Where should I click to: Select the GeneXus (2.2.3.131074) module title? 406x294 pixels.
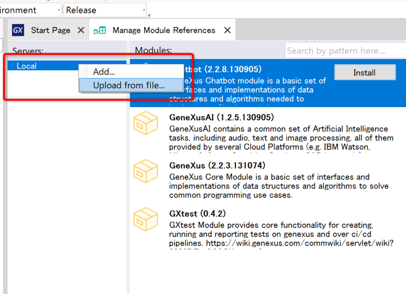(217, 166)
